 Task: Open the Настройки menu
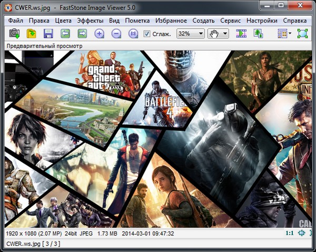point(262,21)
